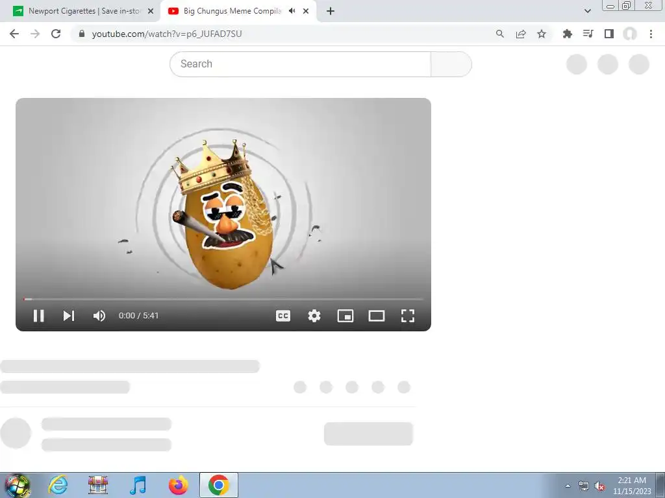The image size is (665, 498).
Task: Mute the video player volume
Action: pos(99,316)
